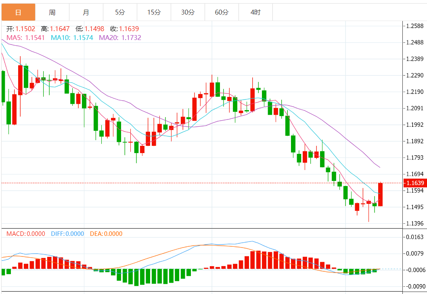Click the MA10 value 1.1574

pyautogui.click(x=83, y=38)
